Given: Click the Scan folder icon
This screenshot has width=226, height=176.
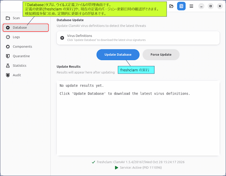Looking at the screenshot, I should 8,18.
